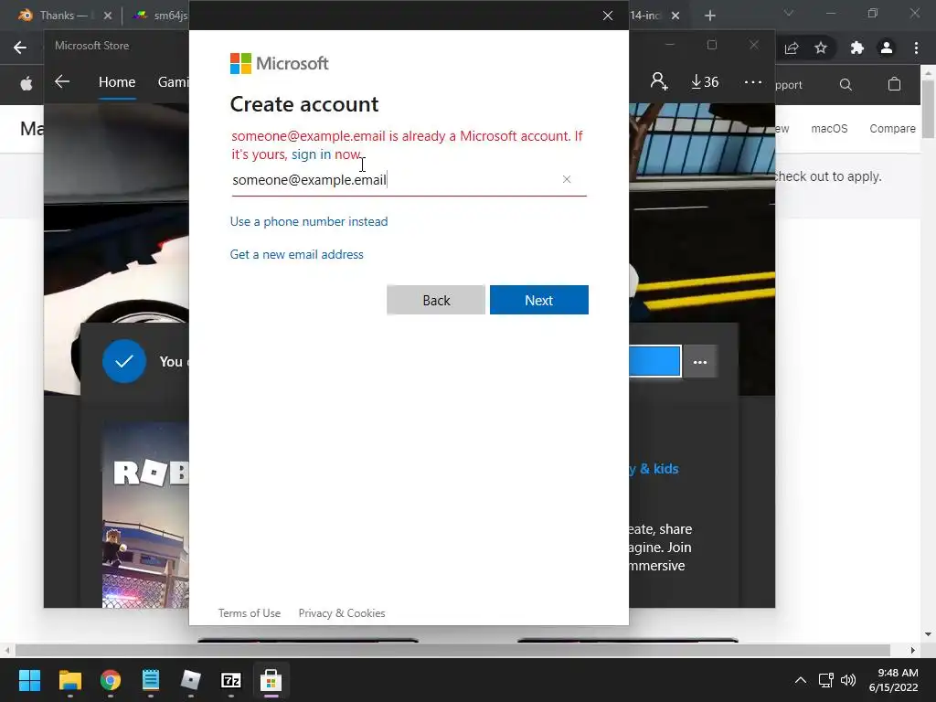Image resolution: width=936 pixels, height=702 pixels.
Task: Click the 'kids' category link in Store
Action: pos(654,469)
